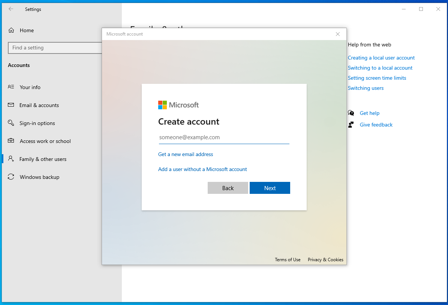
Task: Click the Give feedback person icon
Action: tap(351, 125)
